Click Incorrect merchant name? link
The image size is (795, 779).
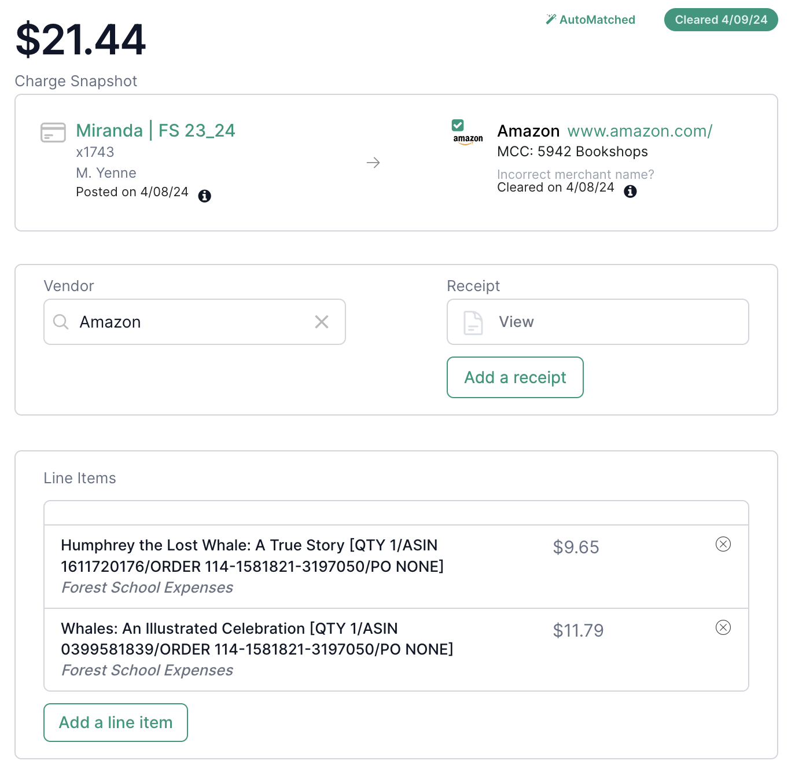pos(576,174)
